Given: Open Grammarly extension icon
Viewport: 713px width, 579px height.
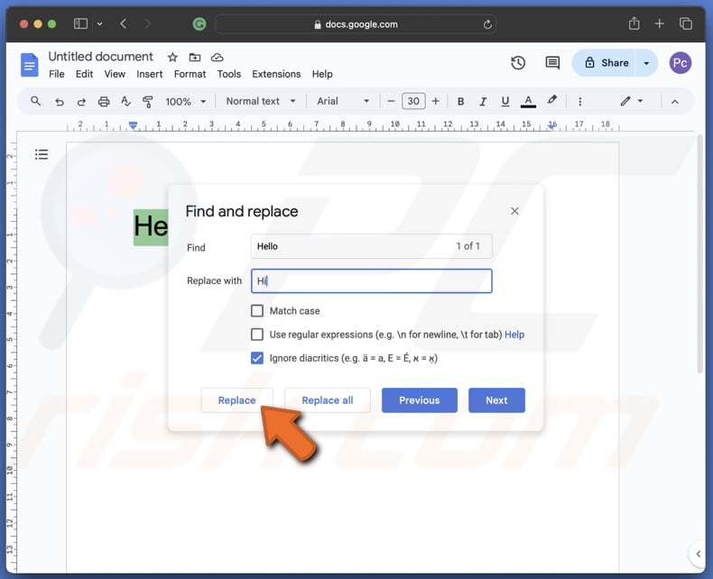Looking at the screenshot, I should [x=199, y=24].
